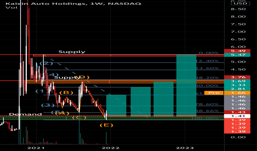Click the 2022 label on time axis

pos(111,148)
